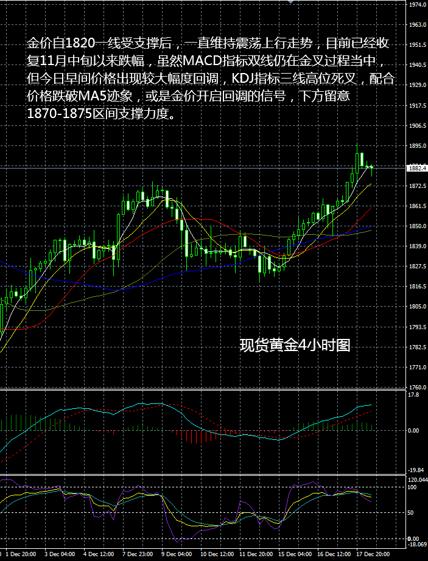Select the current price label 1882.4
Viewport: 428px width, 561px height.
coord(417,168)
